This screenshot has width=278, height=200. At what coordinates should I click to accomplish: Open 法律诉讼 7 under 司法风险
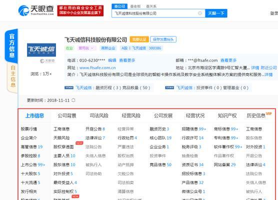95,138
